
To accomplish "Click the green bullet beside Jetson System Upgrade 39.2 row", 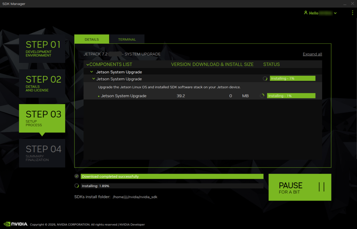I will pos(99,96).
